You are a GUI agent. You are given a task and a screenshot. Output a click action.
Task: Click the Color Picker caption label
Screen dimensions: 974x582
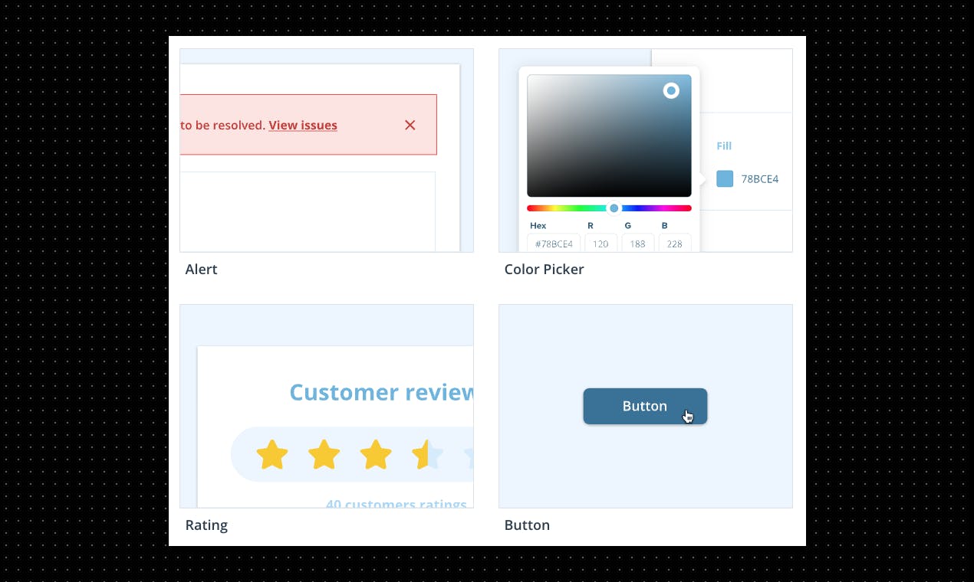click(545, 270)
